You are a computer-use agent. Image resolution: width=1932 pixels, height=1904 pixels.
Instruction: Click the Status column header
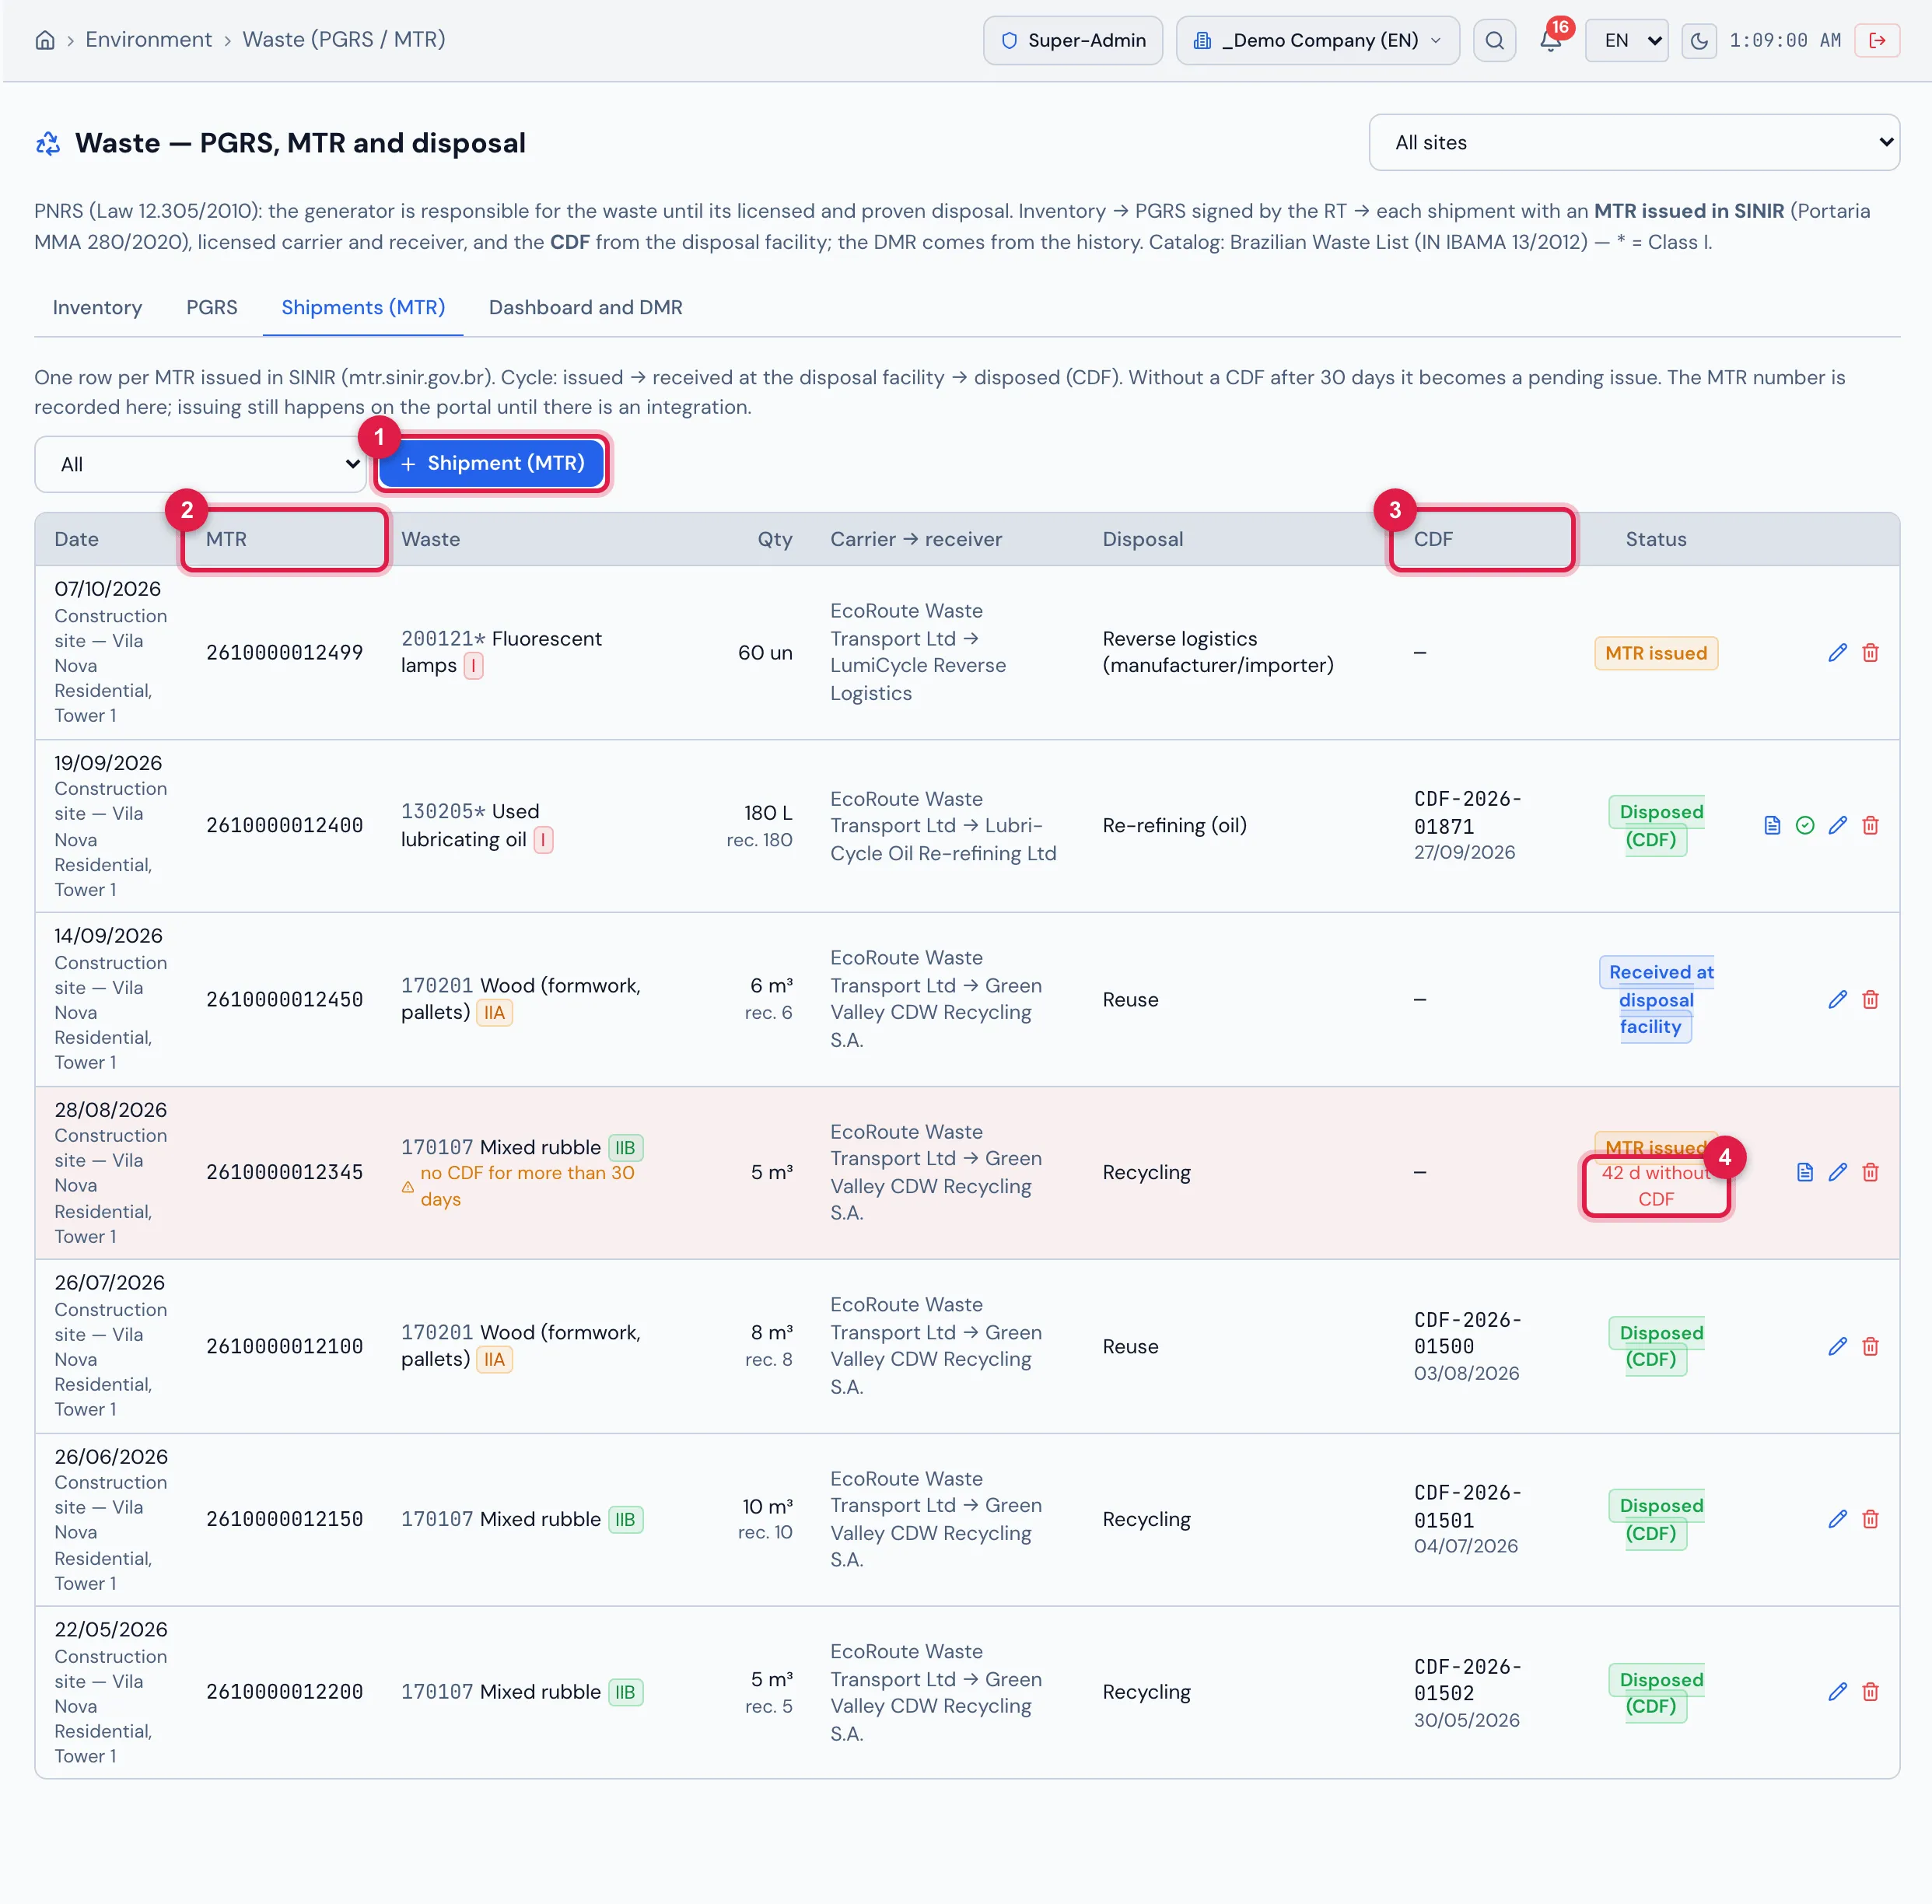1656,539
